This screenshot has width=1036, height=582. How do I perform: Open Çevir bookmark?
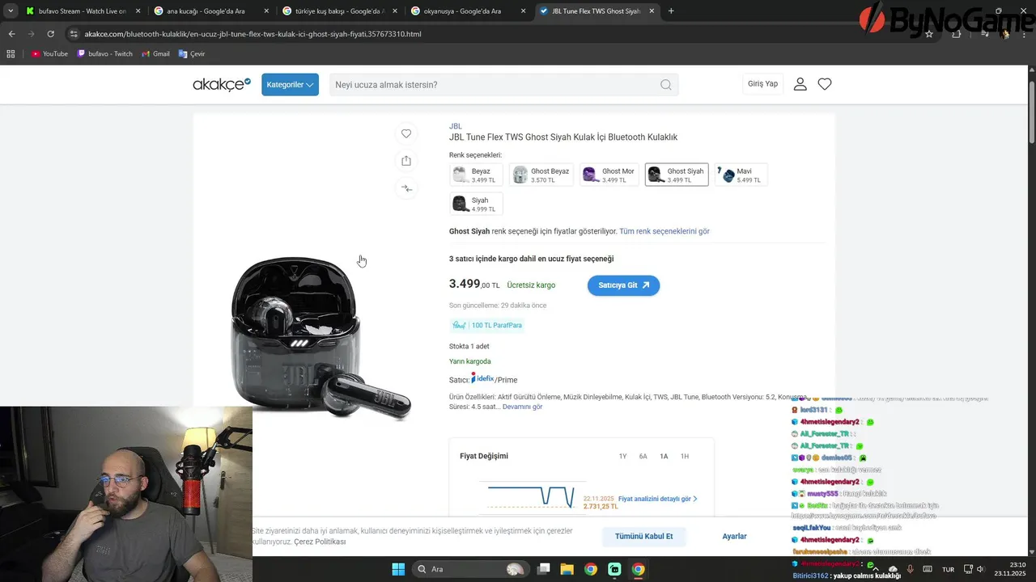pyautogui.click(x=192, y=54)
